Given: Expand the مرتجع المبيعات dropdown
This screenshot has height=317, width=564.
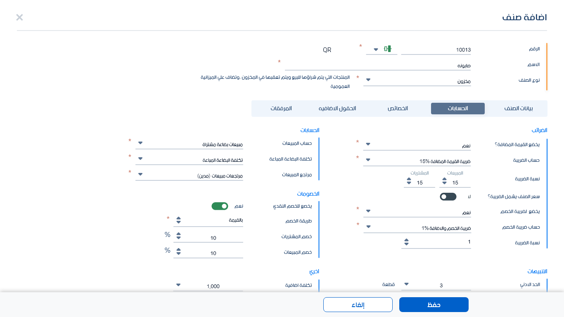Looking at the screenshot, I should coord(140,174).
